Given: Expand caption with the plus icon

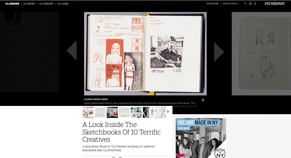Looking at the screenshot, I should (203, 100).
